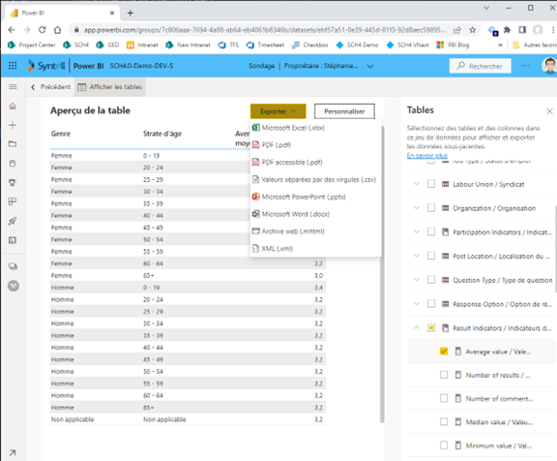
Task: Export as comma separated values (.csv)
Action: click(316, 179)
